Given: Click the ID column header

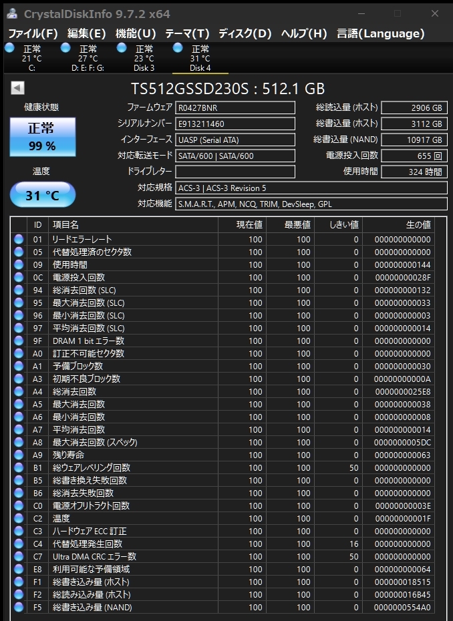Looking at the screenshot, I should tap(37, 225).
